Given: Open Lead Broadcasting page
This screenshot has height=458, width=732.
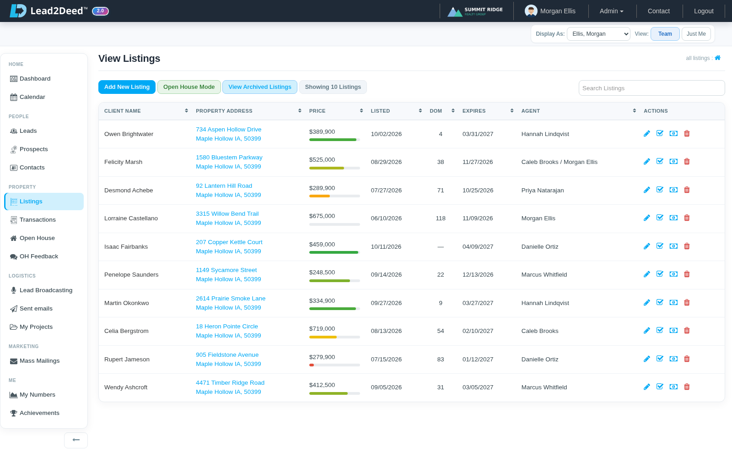Looking at the screenshot, I should tap(44, 290).
